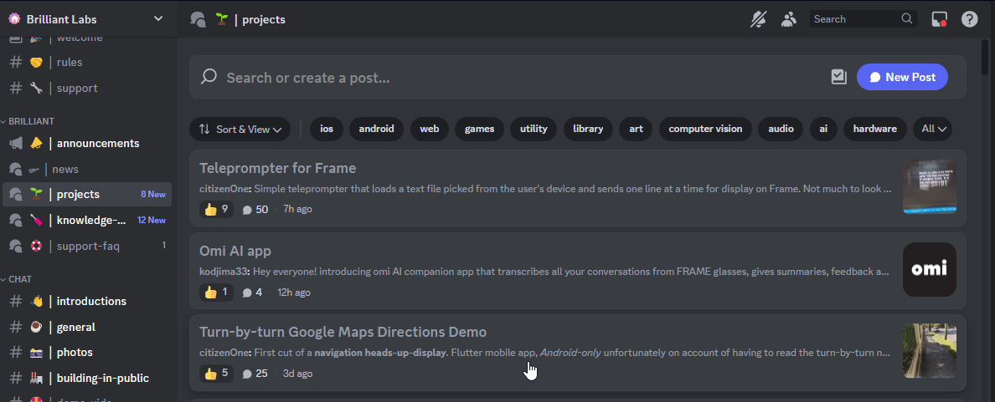
Task: Click the forum icon beside news
Action: [16, 169]
